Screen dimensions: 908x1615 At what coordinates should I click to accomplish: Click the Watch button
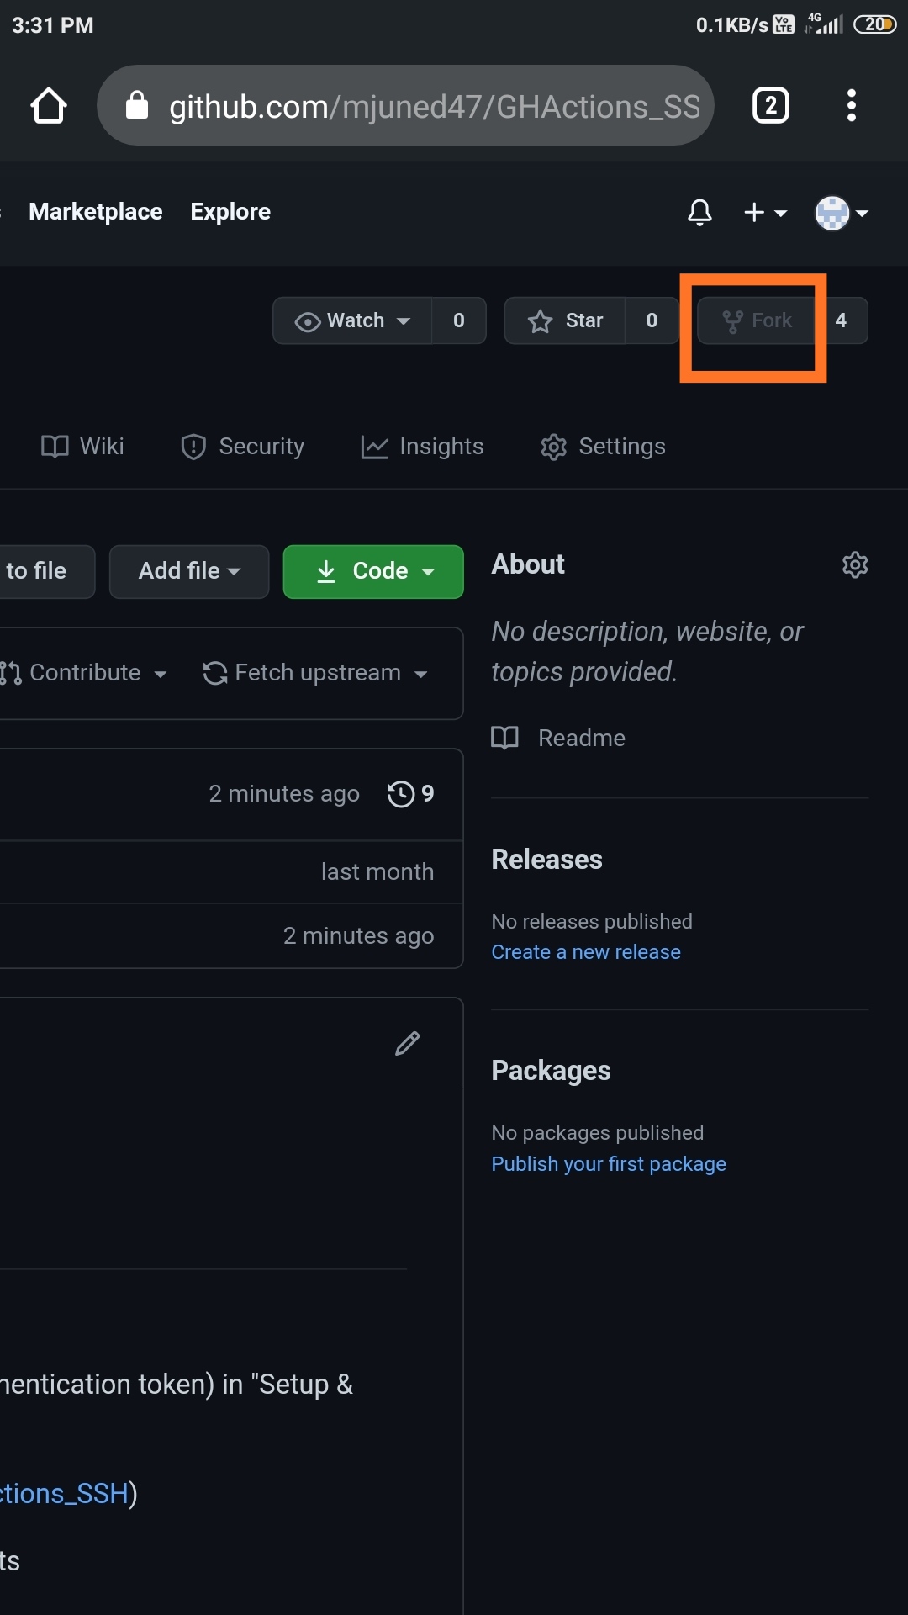pos(352,320)
